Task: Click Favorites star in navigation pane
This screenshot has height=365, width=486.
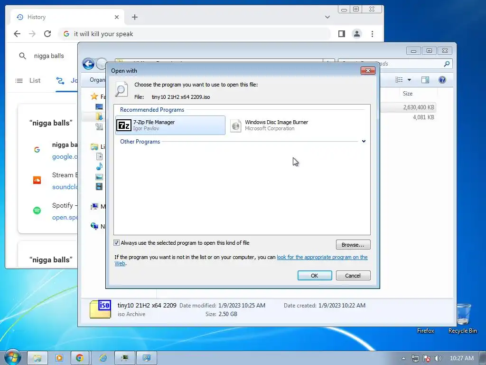Action: (94, 96)
